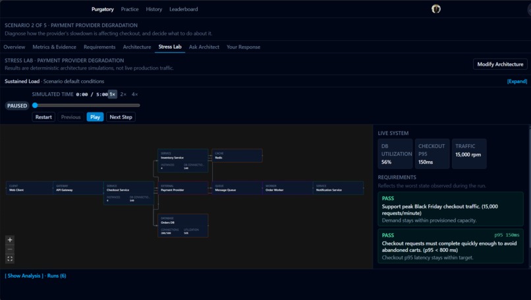Open the Ask Architect tab
Image resolution: width=531 pixels, height=300 pixels.
tap(204, 47)
